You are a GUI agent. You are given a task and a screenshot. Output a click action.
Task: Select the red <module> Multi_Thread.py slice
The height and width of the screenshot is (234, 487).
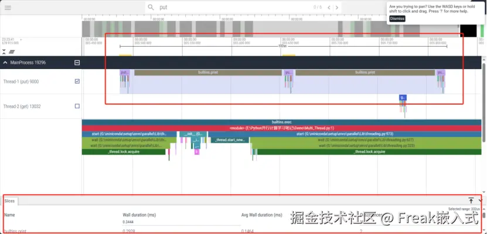281,128
